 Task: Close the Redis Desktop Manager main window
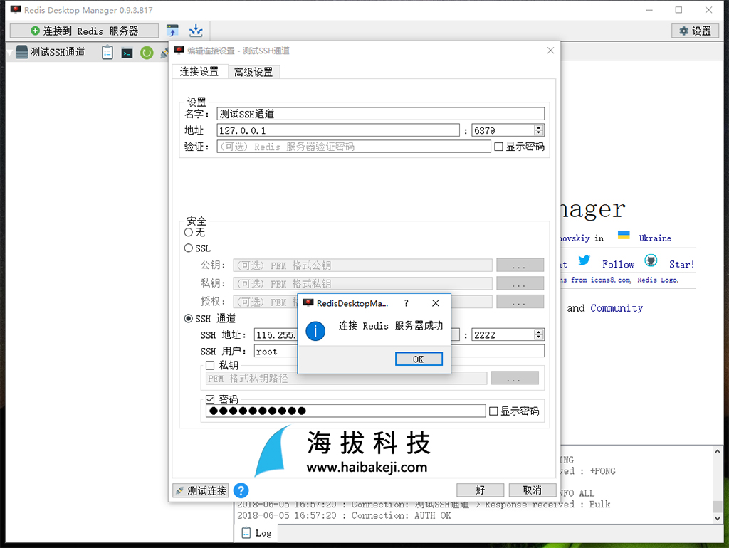pos(708,10)
